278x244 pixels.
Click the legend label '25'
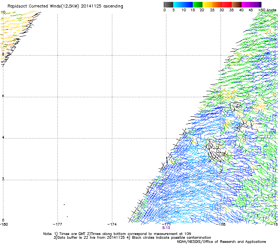[212, 10]
